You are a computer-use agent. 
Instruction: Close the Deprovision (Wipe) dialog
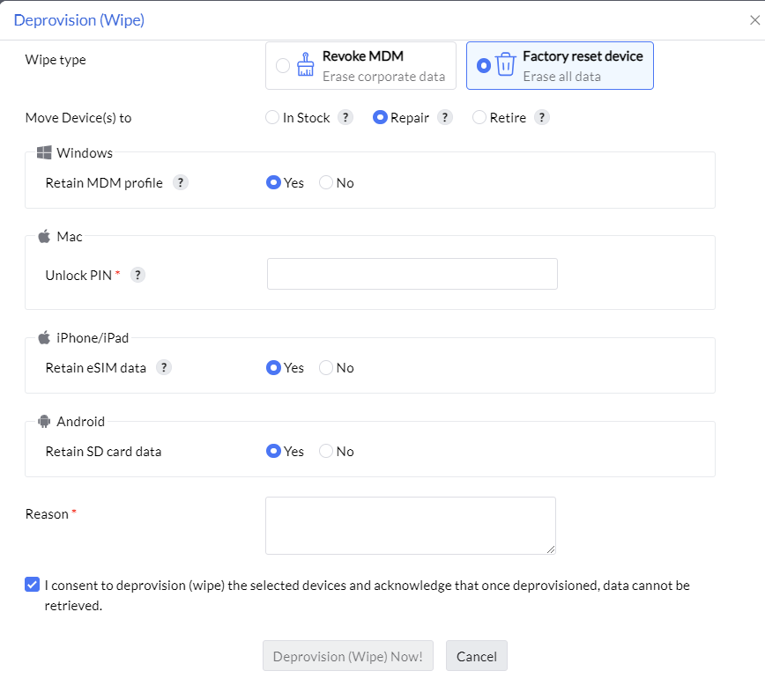click(754, 20)
